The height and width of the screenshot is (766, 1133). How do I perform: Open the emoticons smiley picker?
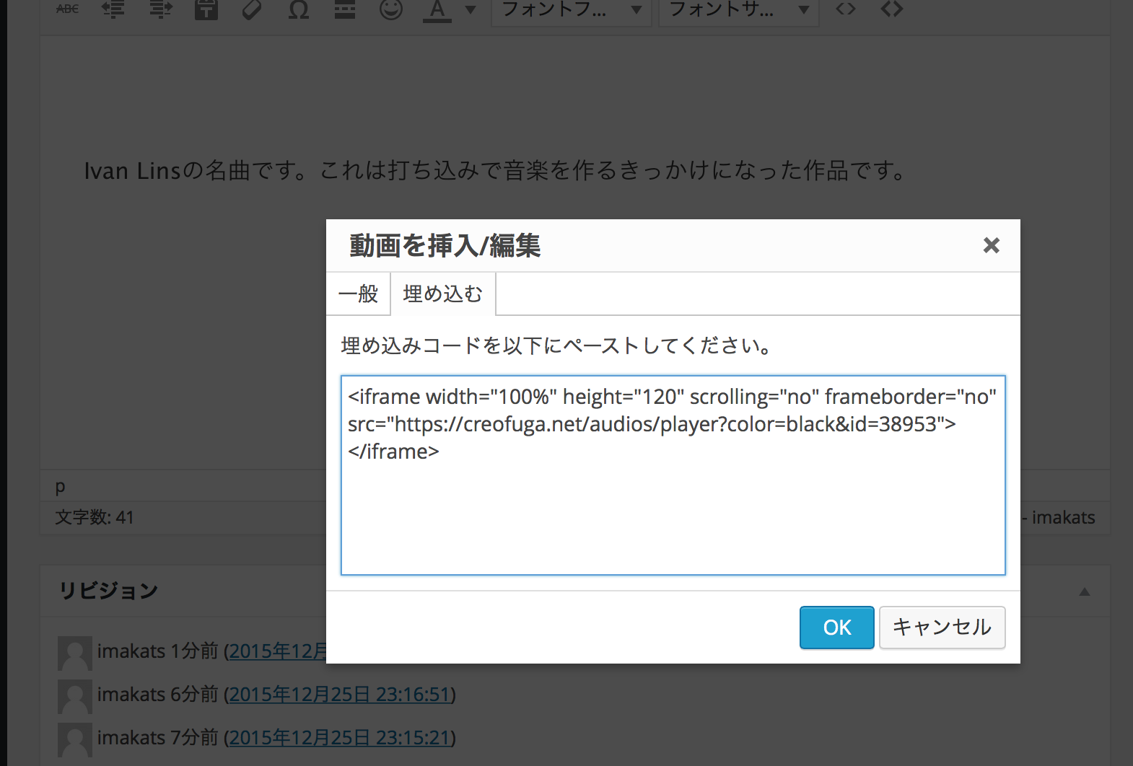391,9
